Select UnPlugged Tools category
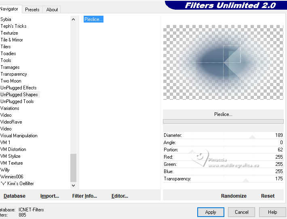The width and height of the screenshot is (287, 219). [17, 101]
